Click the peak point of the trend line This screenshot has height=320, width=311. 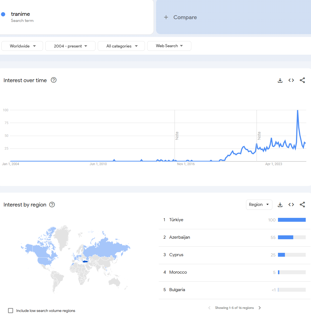pos(298,110)
